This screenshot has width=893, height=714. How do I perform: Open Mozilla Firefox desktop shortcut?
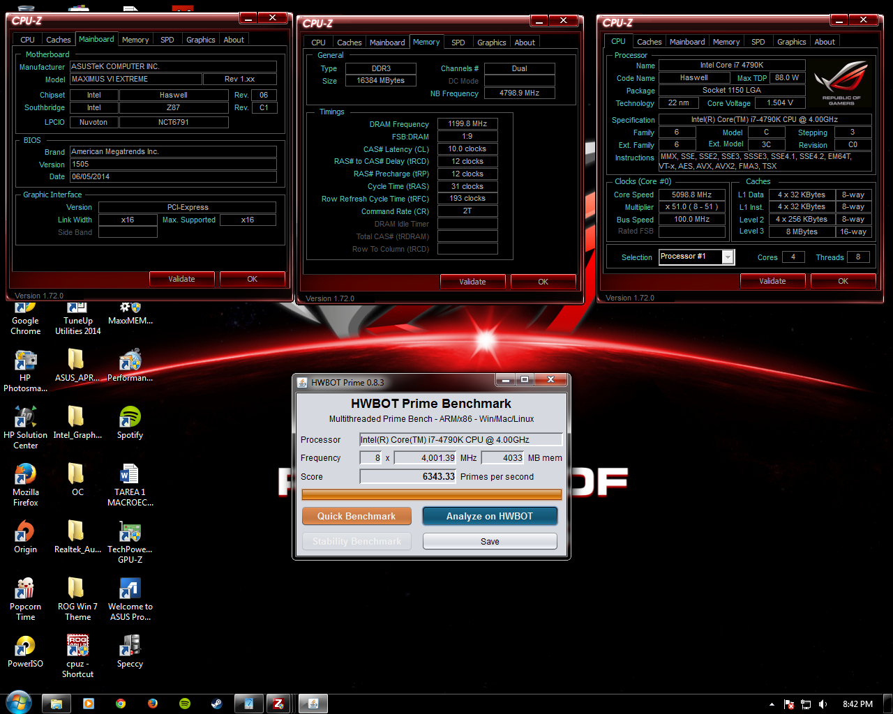pos(25,485)
